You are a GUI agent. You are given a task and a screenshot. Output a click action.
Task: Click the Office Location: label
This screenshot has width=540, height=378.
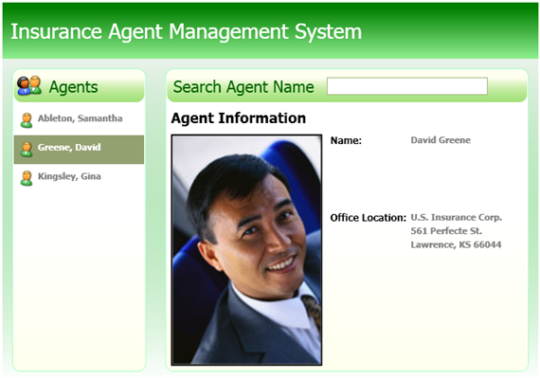[x=369, y=218]
